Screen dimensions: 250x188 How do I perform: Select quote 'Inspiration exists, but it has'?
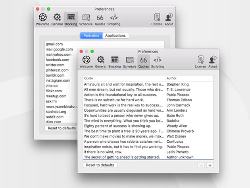point(148,147)
